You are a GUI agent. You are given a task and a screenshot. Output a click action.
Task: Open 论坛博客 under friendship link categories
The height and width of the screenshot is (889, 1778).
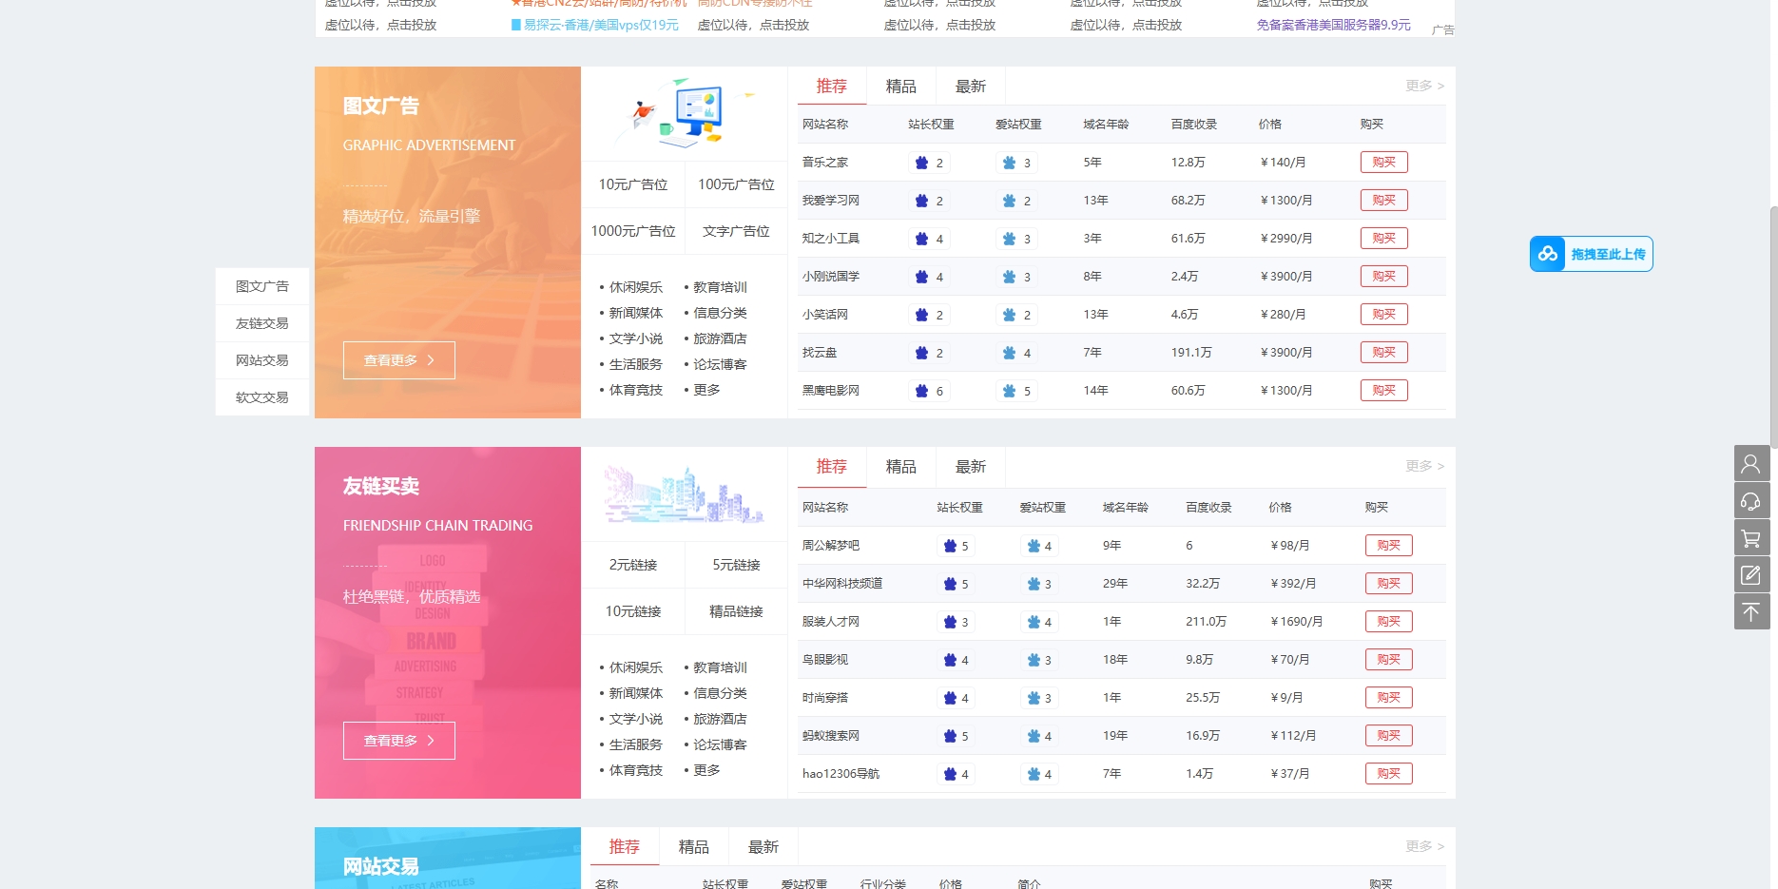(x=720, y=744)
